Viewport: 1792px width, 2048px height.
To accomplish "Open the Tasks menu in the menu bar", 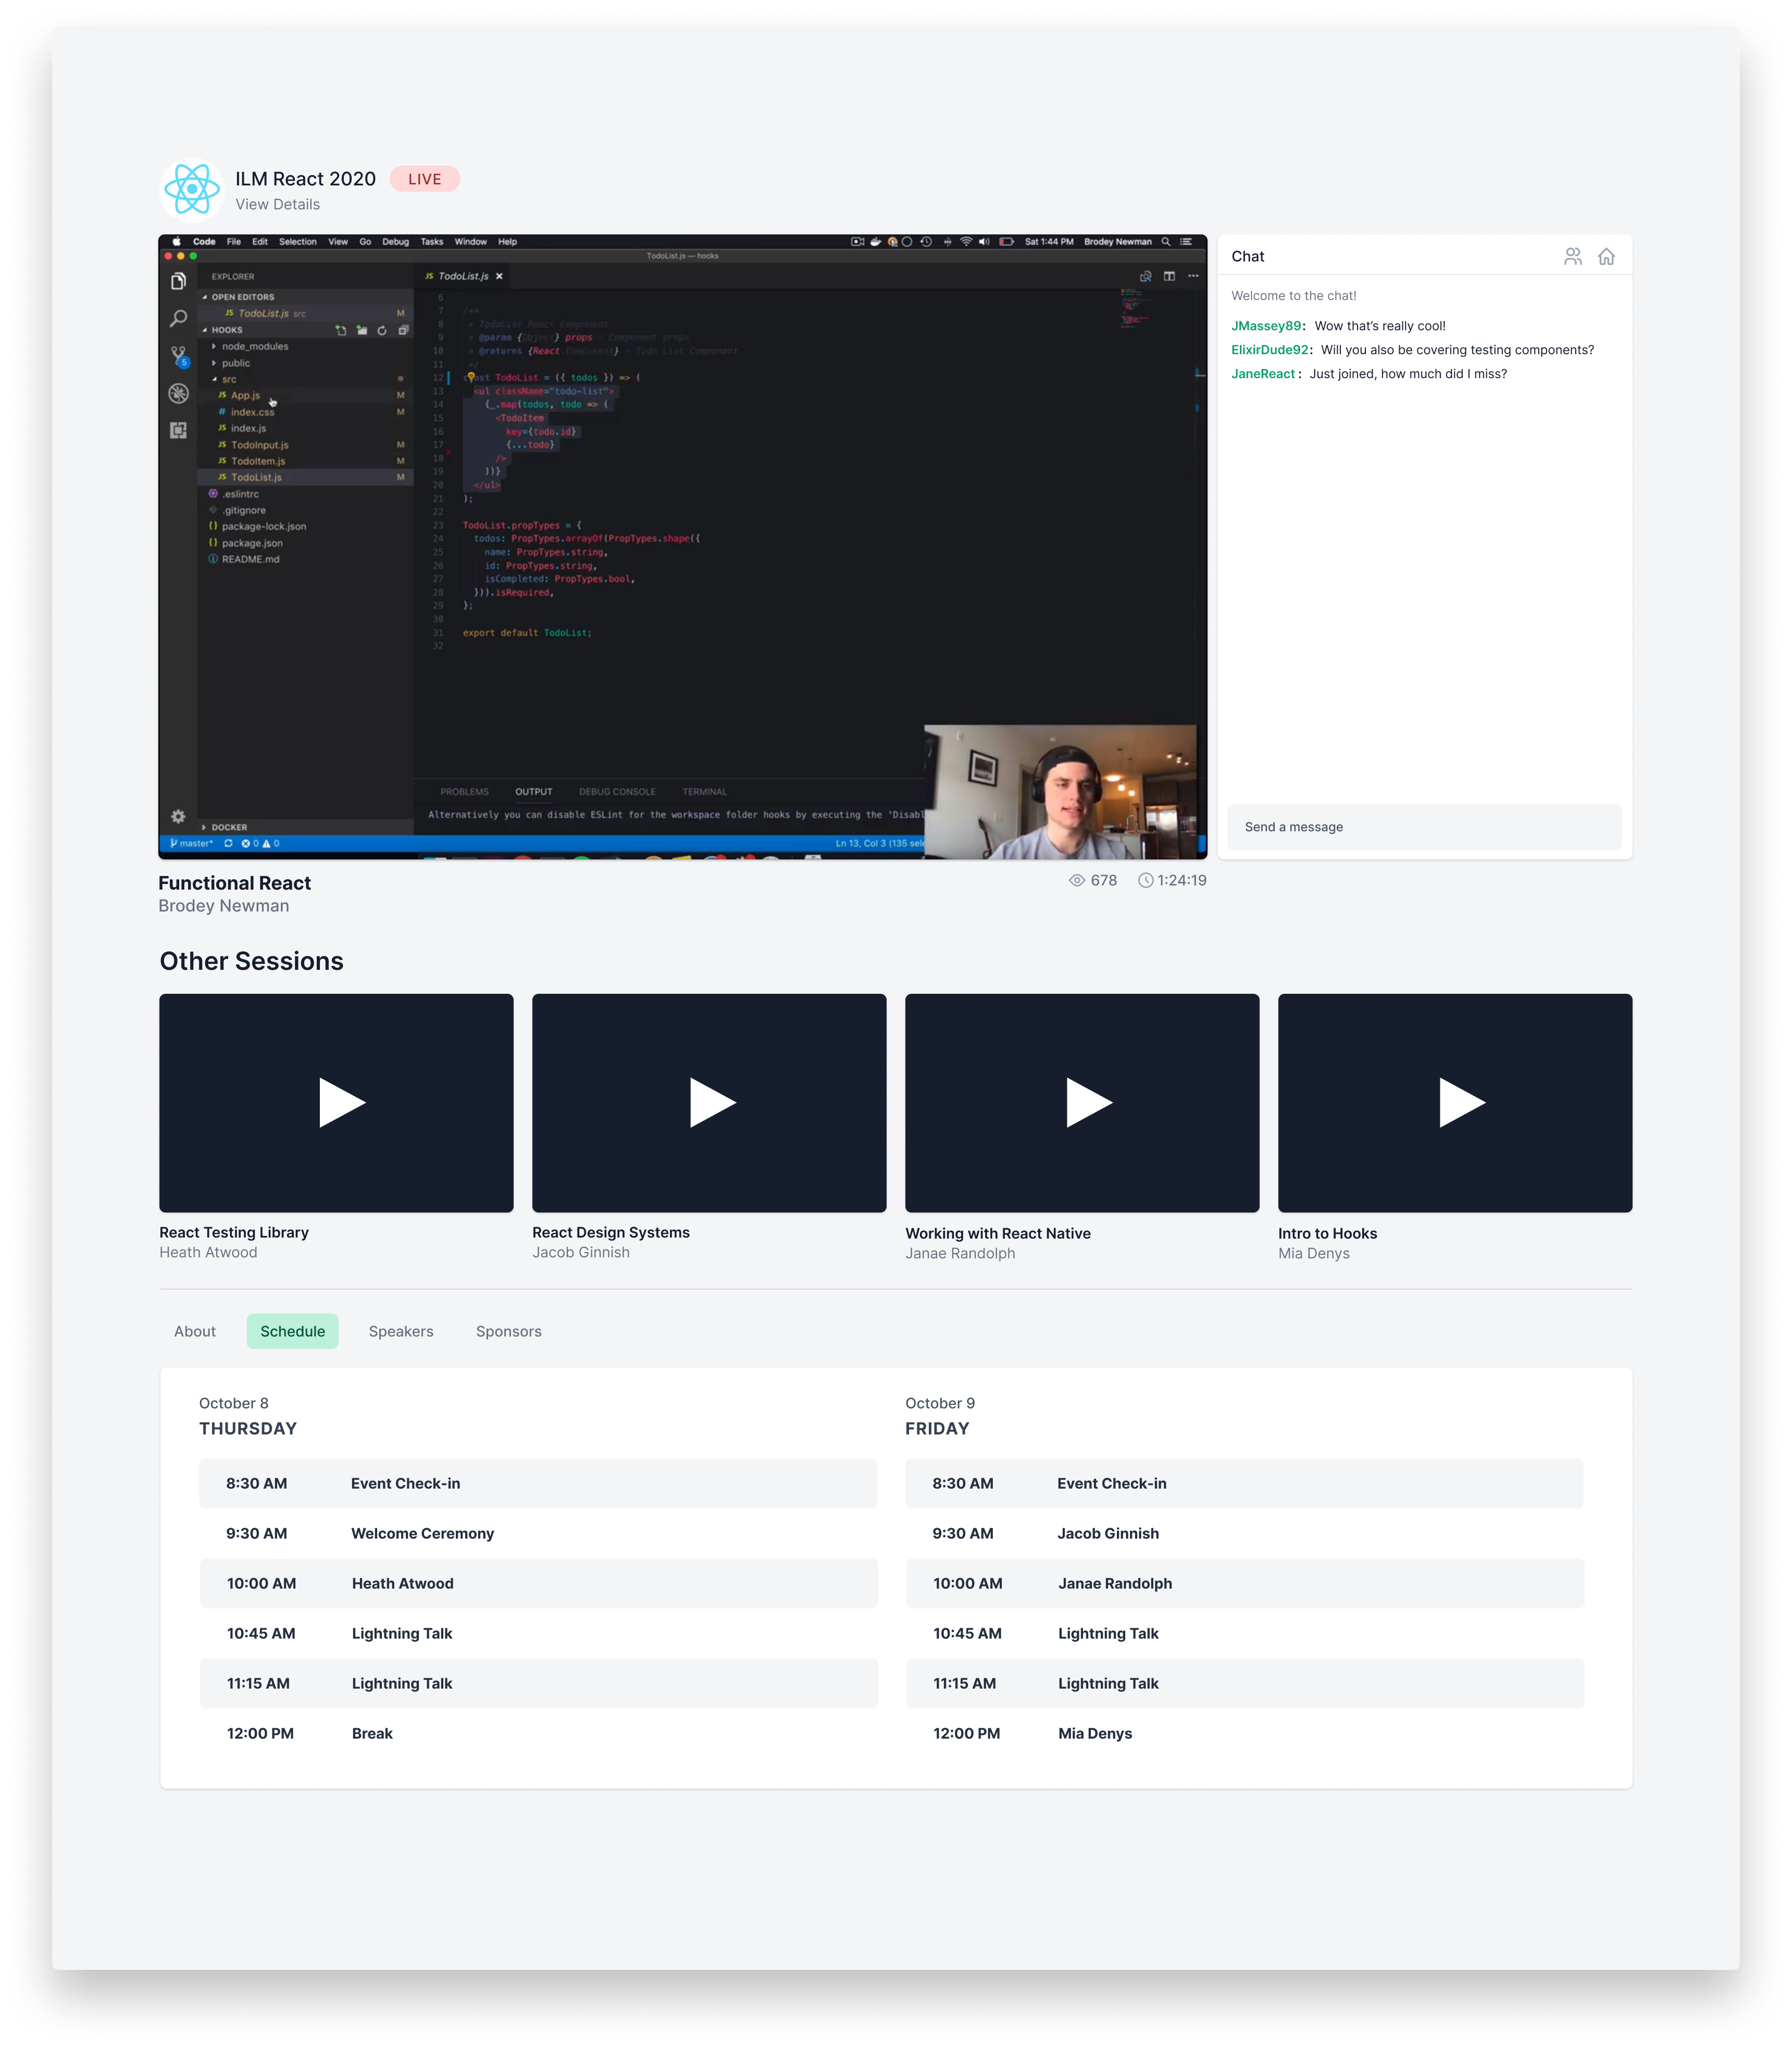I will pos(432,241).
